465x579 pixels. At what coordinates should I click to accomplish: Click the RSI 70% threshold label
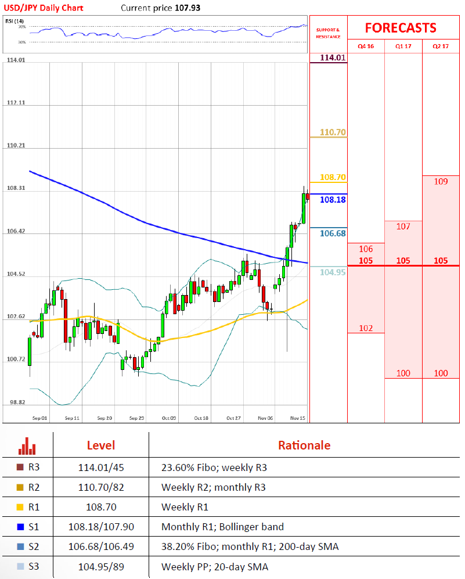point(22,27)
